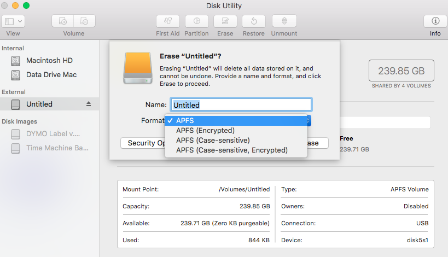This screenshot has height=257, width=448.
Task: Click the green zoom window button
Action: pyautogui.click(x=26, y=5)
